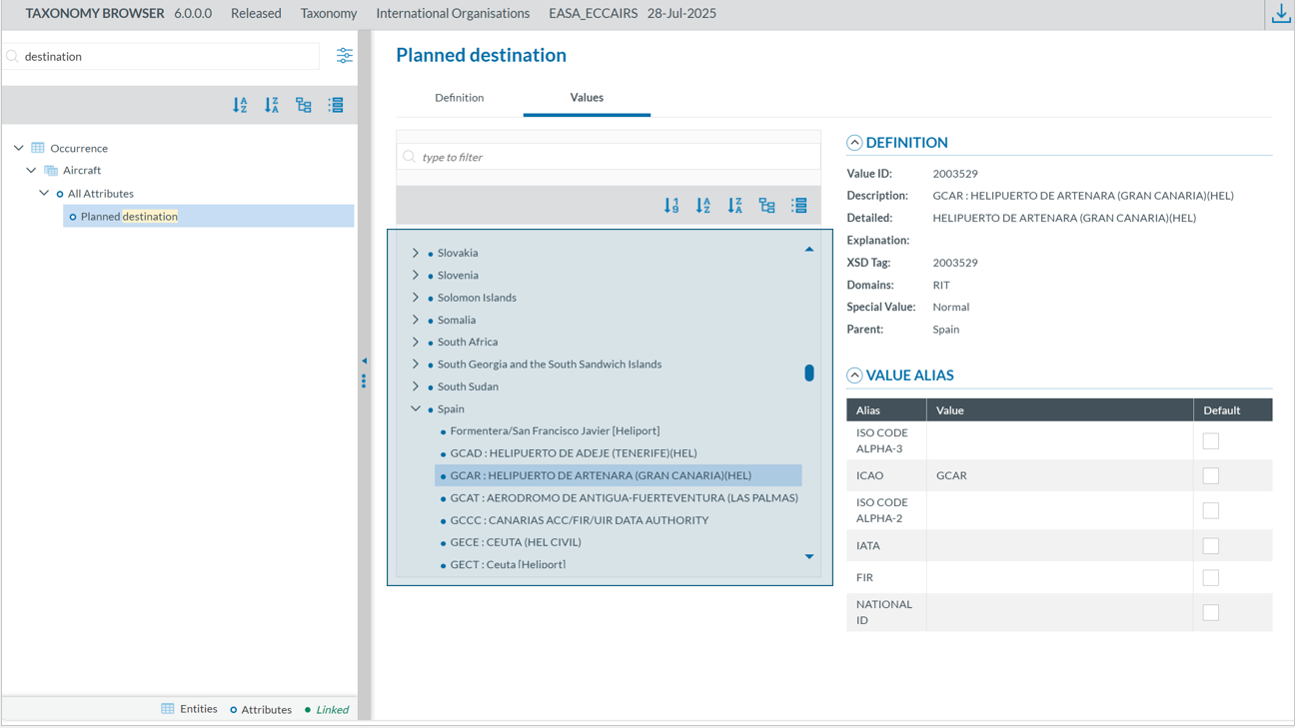Collapse the VALUE ALIAS section

(x=854, y=375)
